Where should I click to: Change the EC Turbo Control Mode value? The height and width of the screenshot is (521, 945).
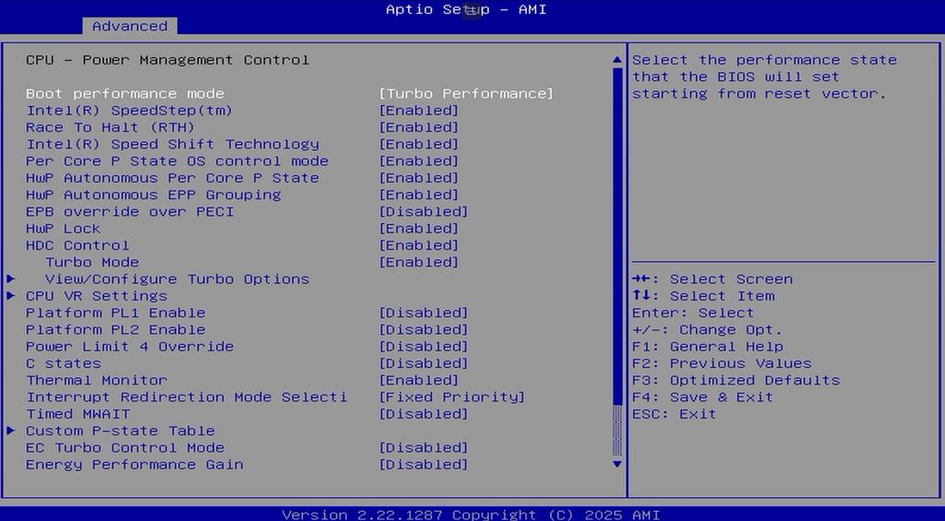tap(424, 447)
